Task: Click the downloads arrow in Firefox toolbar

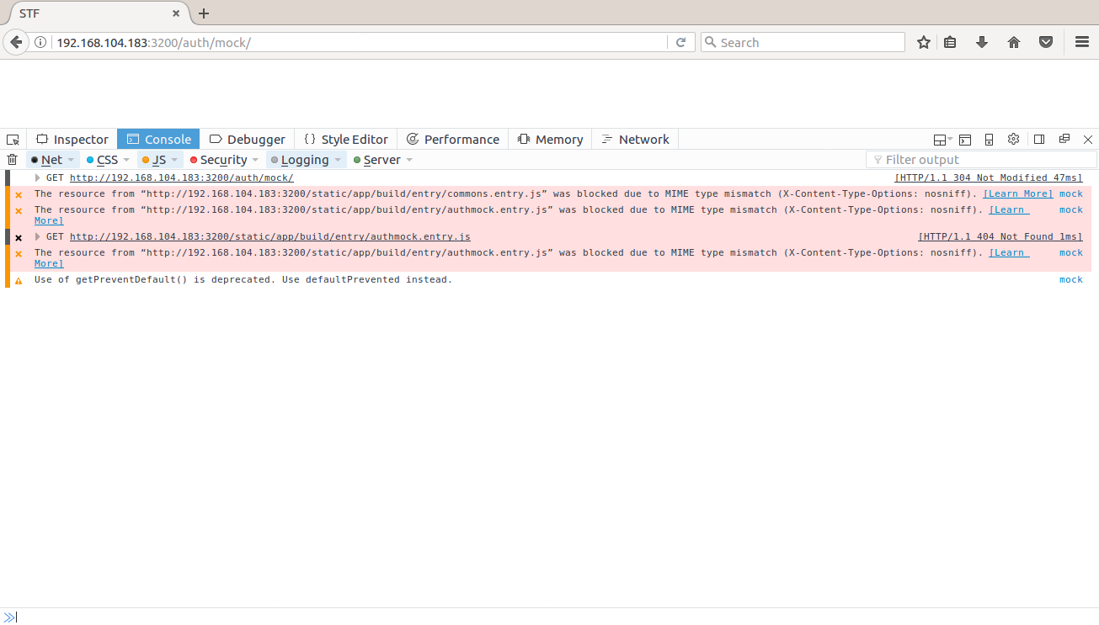Action: point(982,41)
